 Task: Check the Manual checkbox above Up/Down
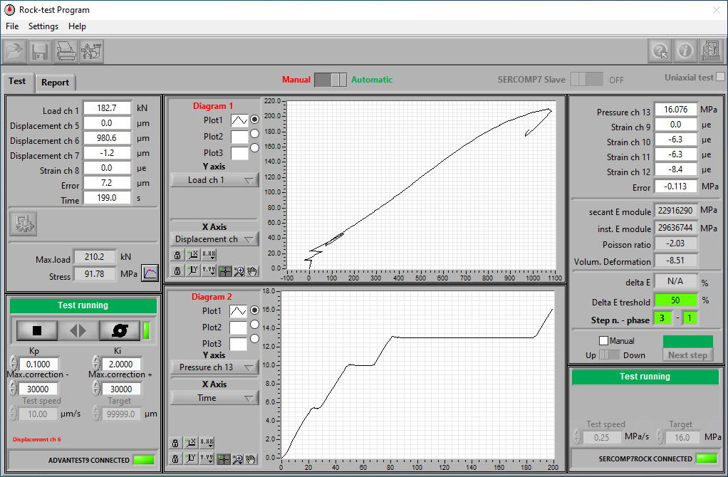(x=604, y=341)
